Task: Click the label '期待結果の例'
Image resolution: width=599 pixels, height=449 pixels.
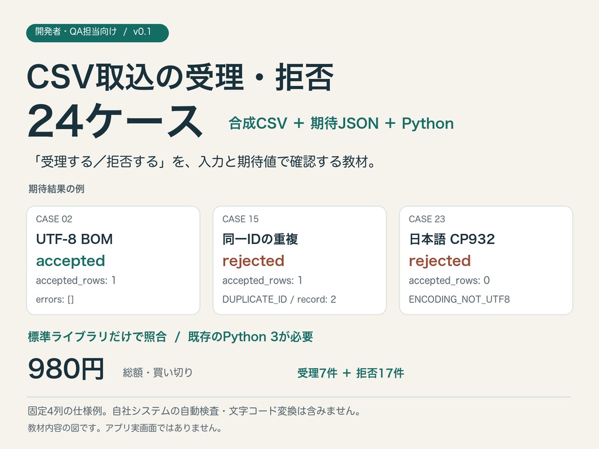Action: 56,189
